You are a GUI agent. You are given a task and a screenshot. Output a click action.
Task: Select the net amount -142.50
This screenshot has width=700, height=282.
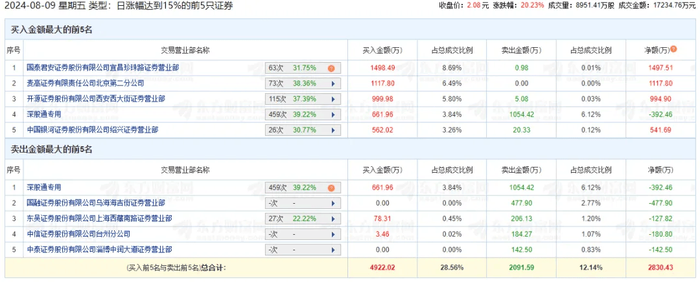(660, 250)
